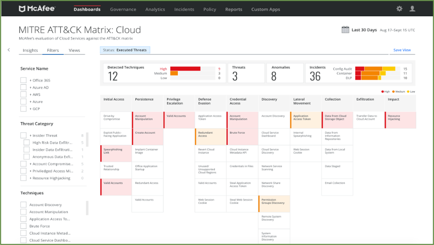The width and height of the screenshot is (434, 245).
Task: Click Create Account under Persistence
Action: pyautogui.click(x=147, y=137)
